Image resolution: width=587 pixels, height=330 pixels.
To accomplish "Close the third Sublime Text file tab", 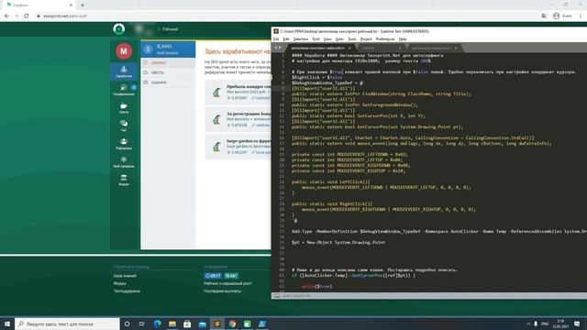I will tap(456, 48).
